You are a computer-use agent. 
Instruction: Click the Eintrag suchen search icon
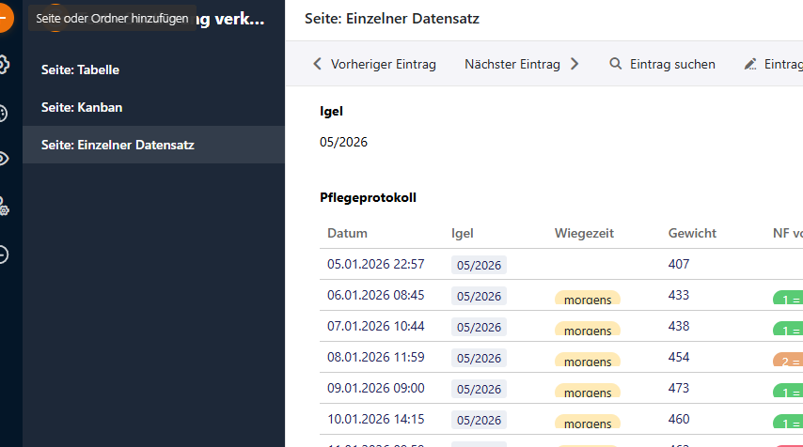[616, 65]
